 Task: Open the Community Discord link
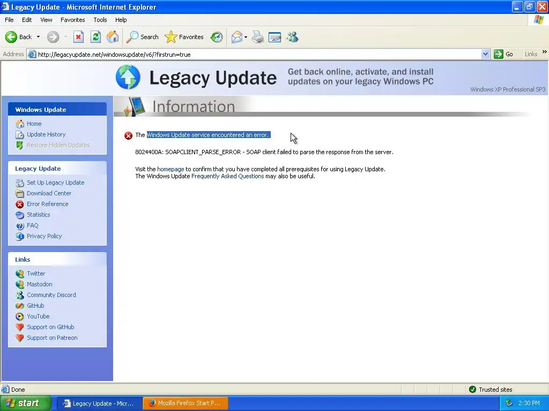click(51, 295)
